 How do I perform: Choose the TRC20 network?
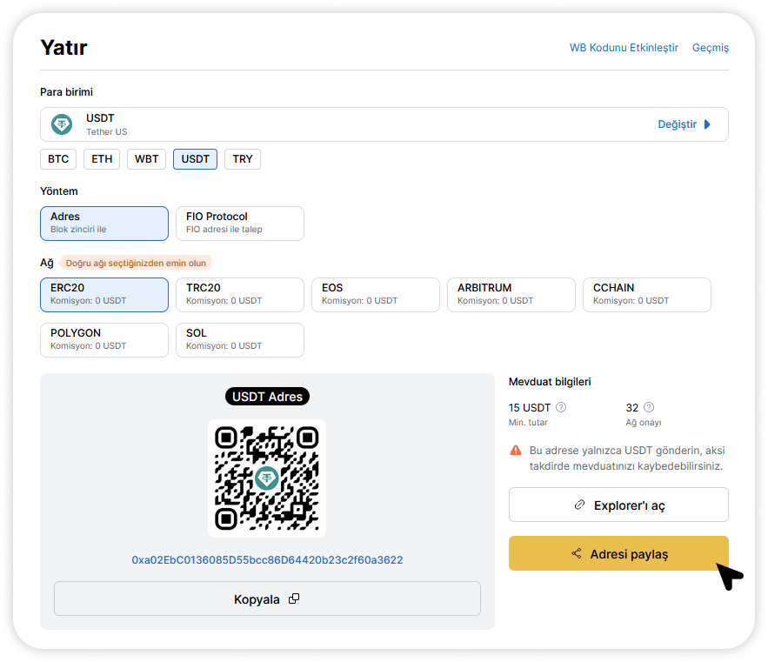(x=239, y=294)
